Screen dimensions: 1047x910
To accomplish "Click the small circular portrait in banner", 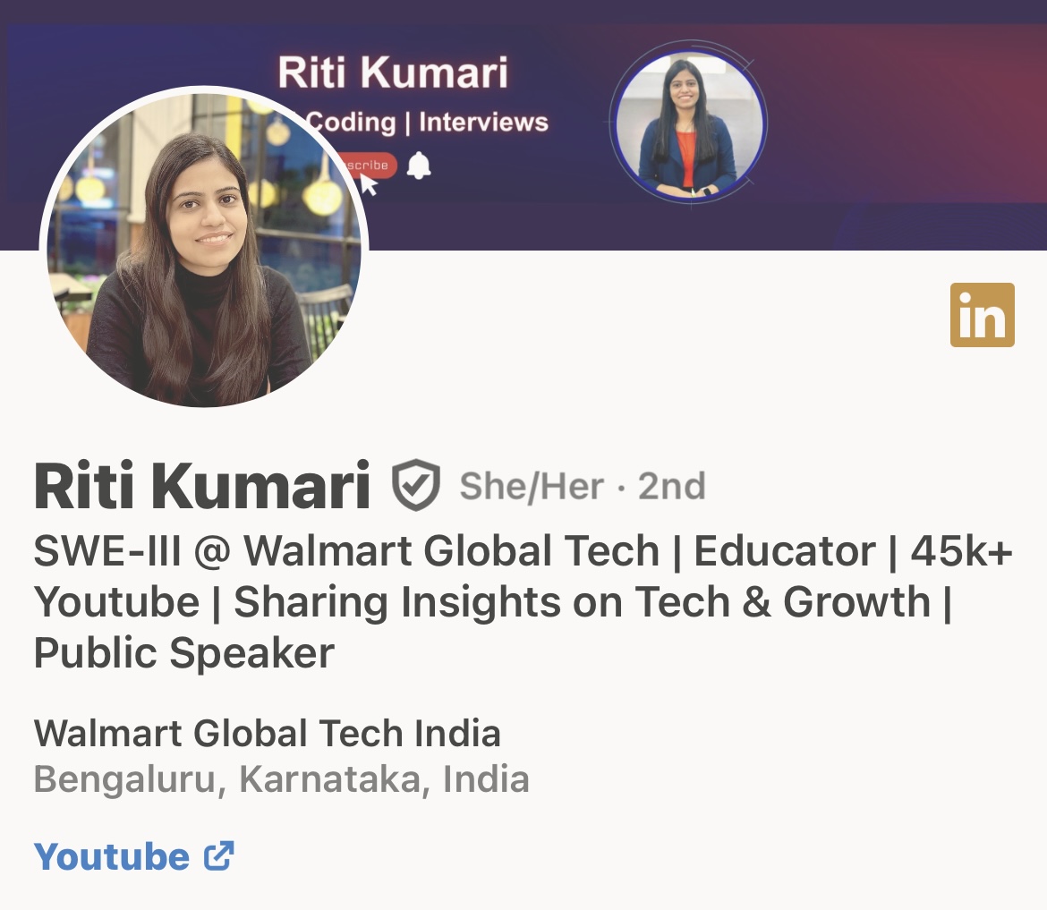I will click(x=688, y=123).
